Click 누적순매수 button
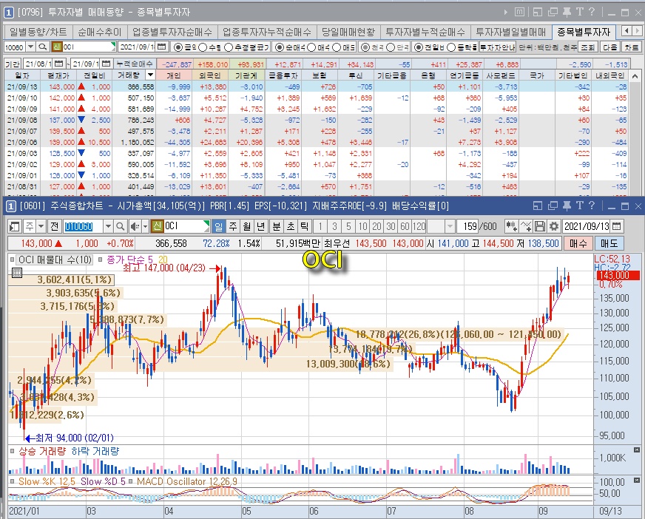The height and width of the screenshot is (519, 645). 134,64
